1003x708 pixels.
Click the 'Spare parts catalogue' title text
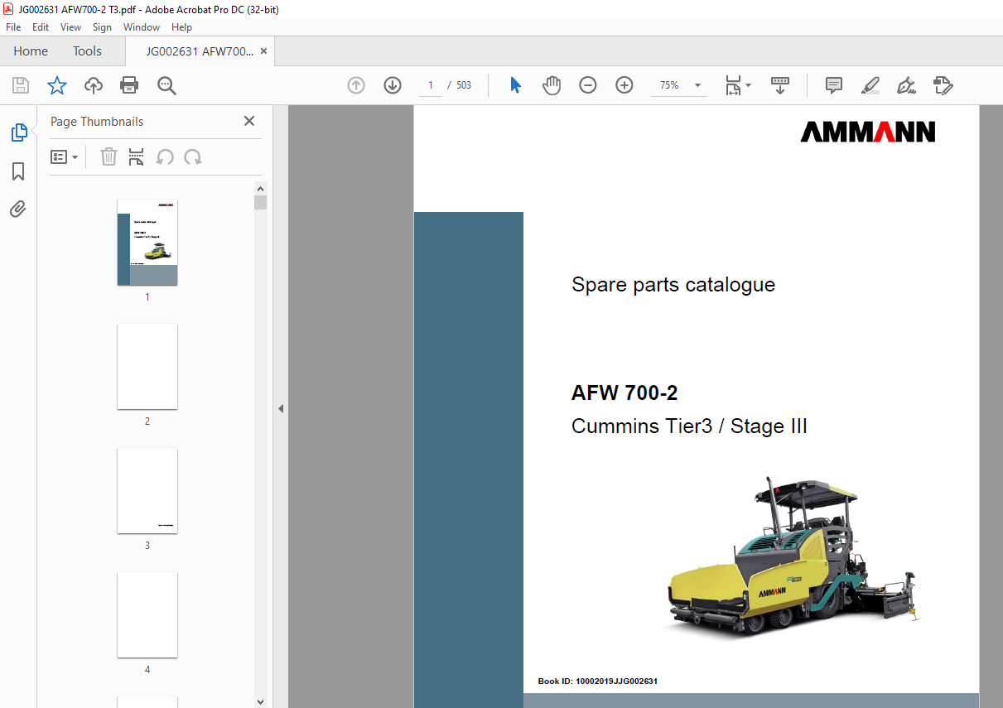(x=673, y=285)
